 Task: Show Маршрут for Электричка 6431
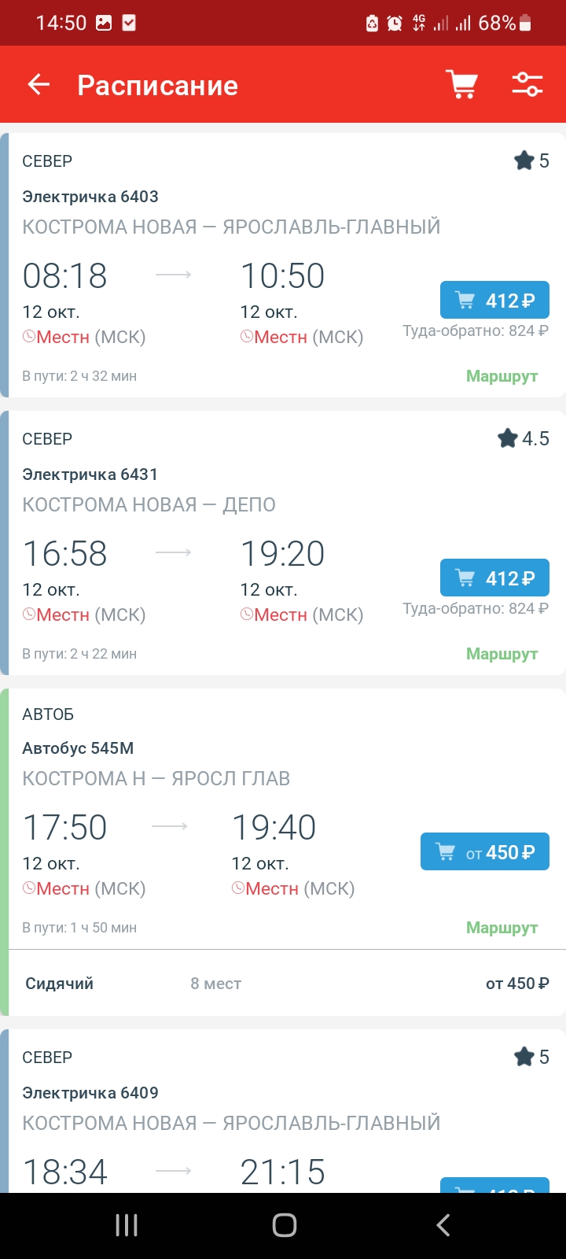click(x=502, y=654)
